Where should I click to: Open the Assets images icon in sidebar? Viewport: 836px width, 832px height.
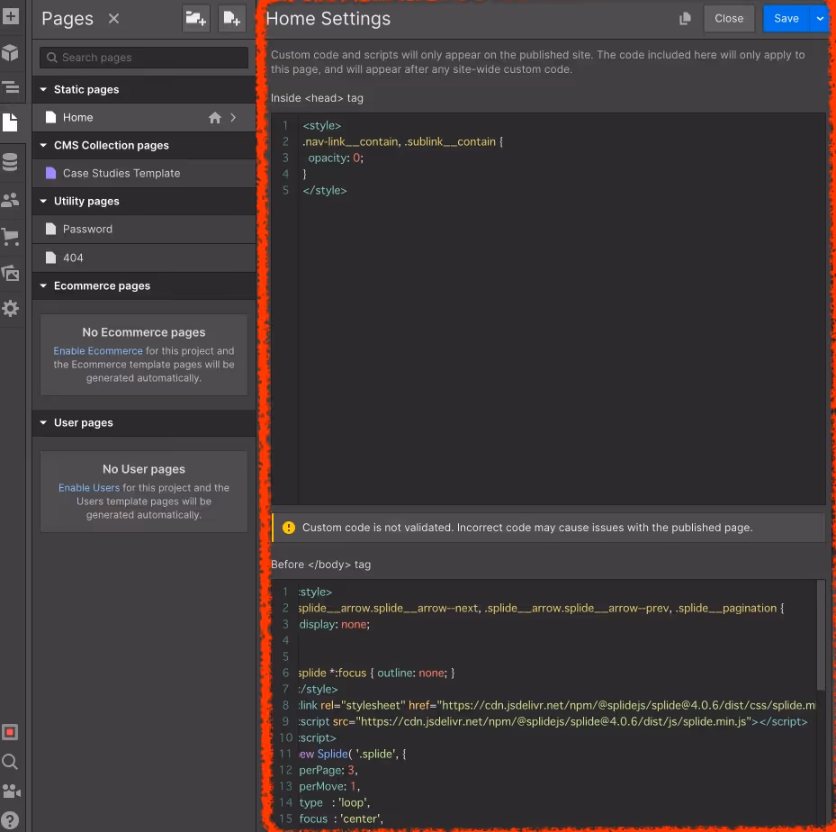[x=10, y=273]
